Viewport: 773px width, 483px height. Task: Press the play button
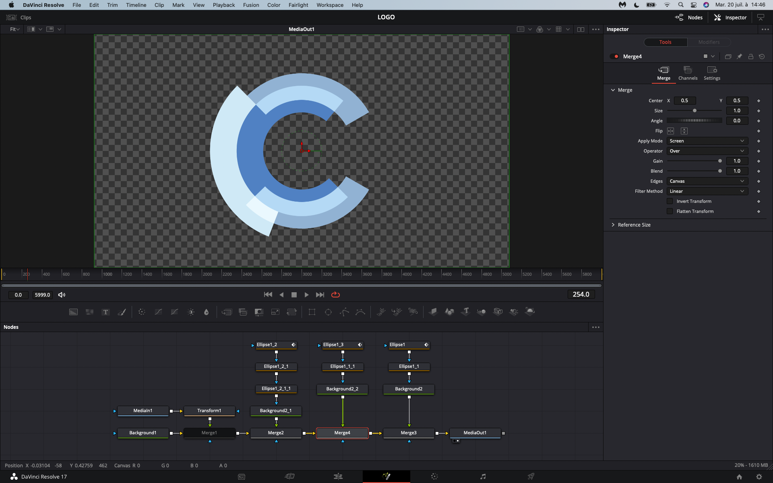(x=307, y=294)
